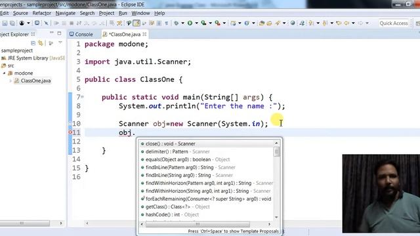Select src folder in Project Explorer
Viewport: 420px width, 236px height.
(x=7, y=66)
